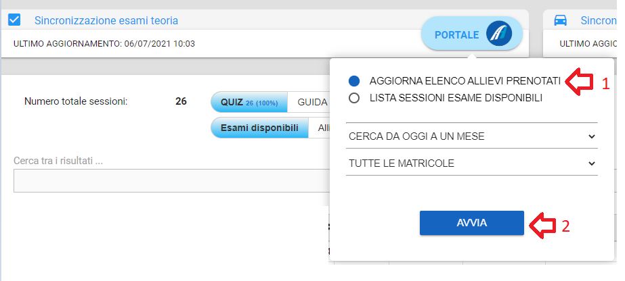Click chevron arrow of the date range selector
This screenshot has width=625, height=281.
[591, 136]
